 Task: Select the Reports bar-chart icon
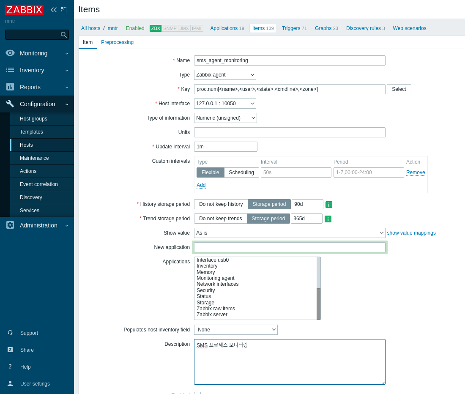[10, 87]
